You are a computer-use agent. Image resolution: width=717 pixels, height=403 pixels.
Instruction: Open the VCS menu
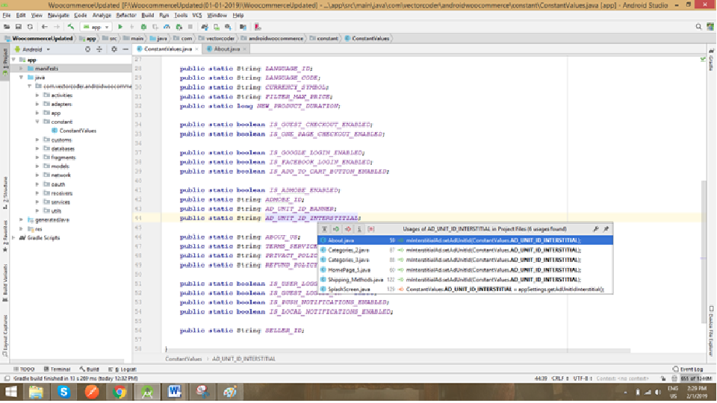coord(196,15)
